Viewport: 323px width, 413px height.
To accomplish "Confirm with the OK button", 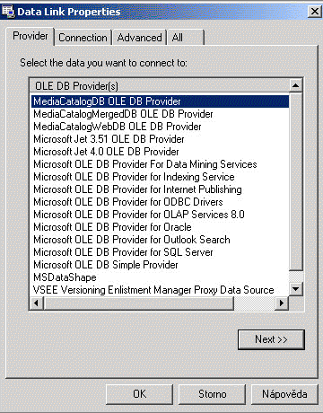I will tap(139, 394).
